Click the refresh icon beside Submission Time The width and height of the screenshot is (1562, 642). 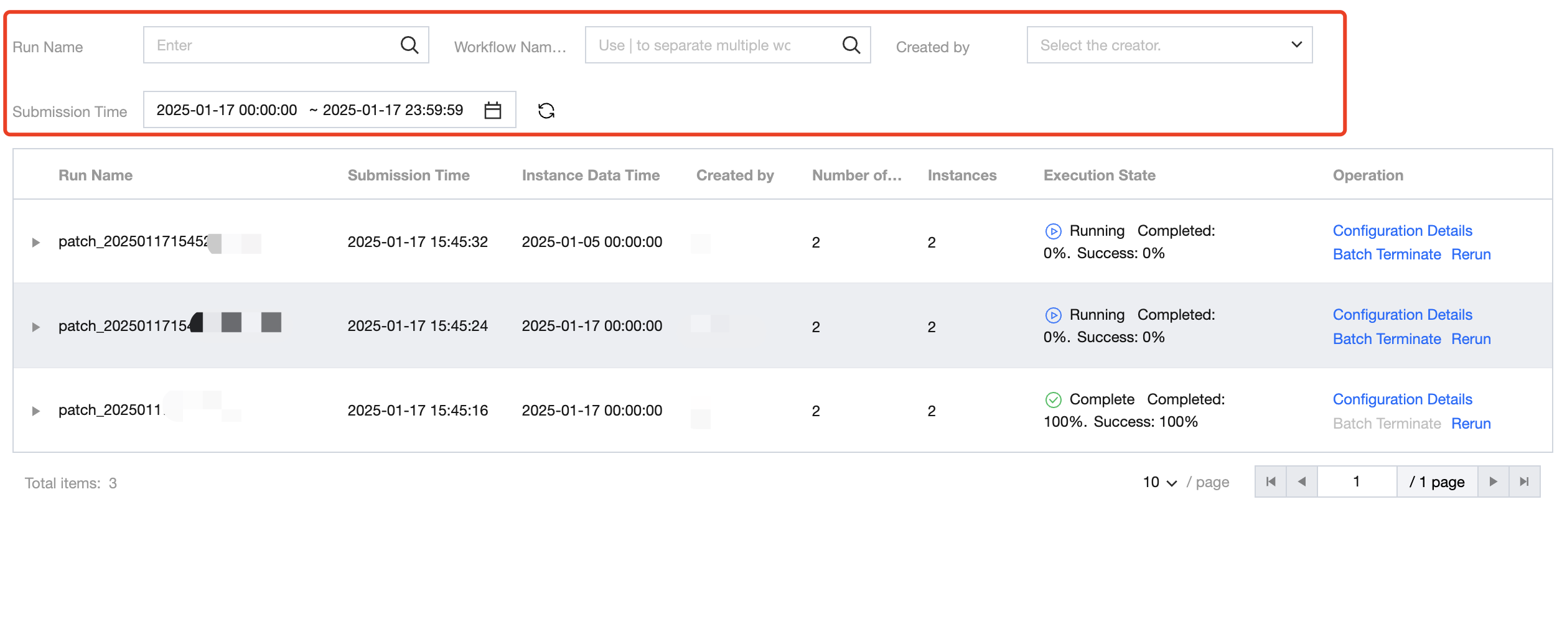(x=546, y=111)
